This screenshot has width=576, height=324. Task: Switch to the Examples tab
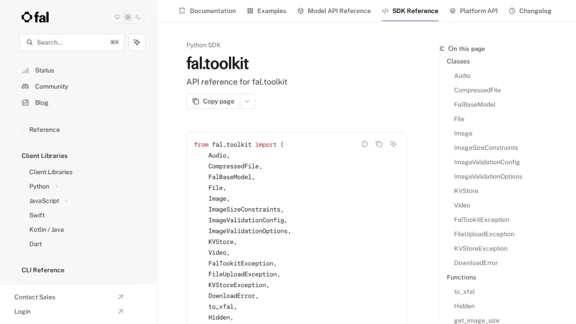pos(266,11)
